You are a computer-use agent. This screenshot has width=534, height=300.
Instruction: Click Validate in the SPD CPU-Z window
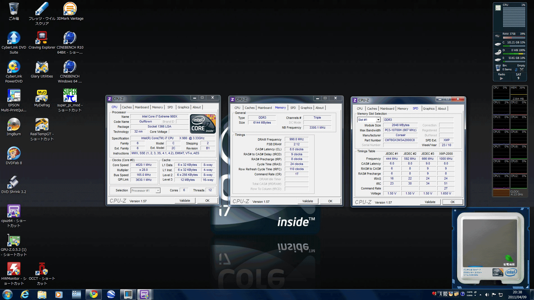pyautogui.click(x=430, y=202)
